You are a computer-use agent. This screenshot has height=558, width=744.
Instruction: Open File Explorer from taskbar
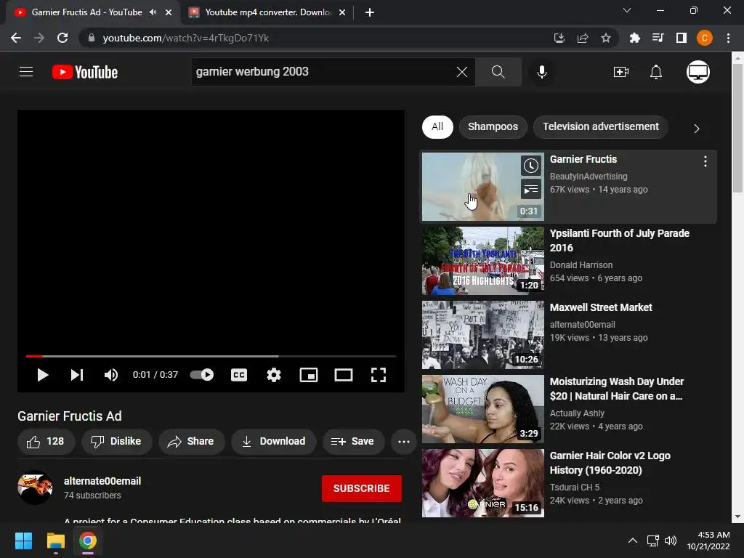tap(55, 541)
